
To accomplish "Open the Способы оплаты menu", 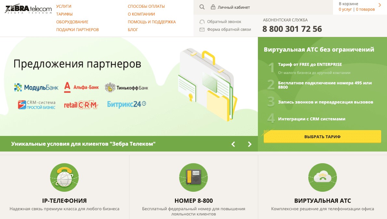I will click(146, 6).
